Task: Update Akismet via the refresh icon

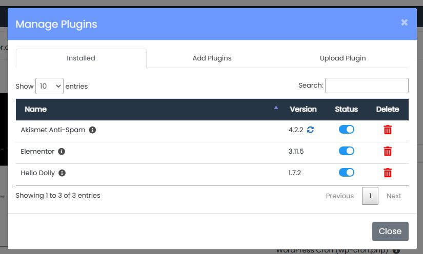Action: tap(310, 130)
